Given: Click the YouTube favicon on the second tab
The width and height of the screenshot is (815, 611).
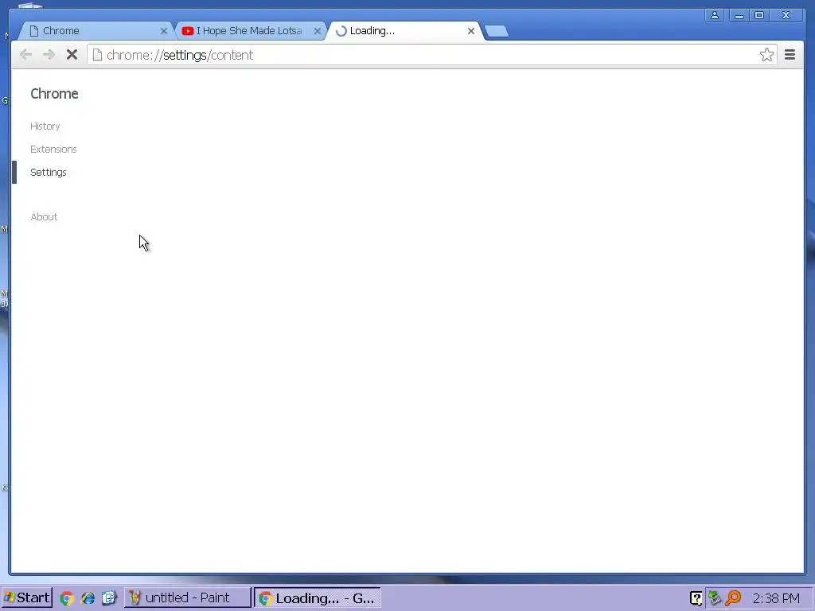Looking at the screenshot, I should [188, 31].
